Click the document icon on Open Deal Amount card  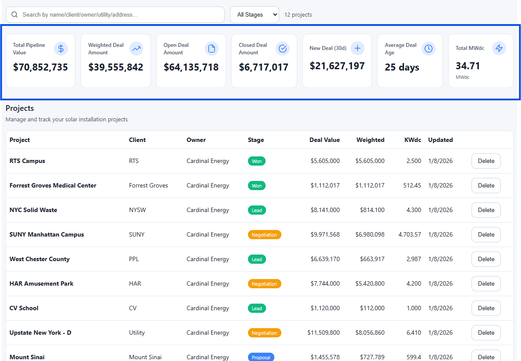pyautogui.click(x=212, y=49)
